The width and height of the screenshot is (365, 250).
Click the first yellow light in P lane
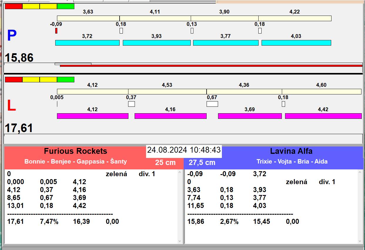[31, 6]
